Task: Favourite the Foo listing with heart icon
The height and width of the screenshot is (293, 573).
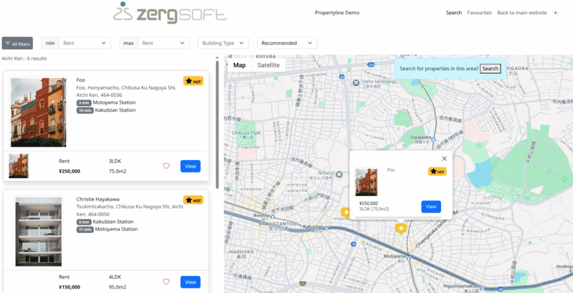Action: [x=166, y=166]
